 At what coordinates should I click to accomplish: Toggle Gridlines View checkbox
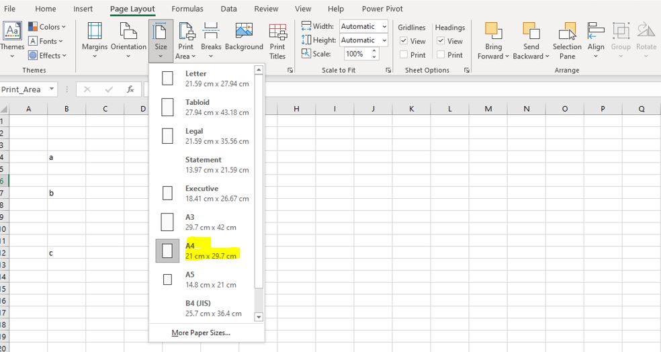point(404,41)
